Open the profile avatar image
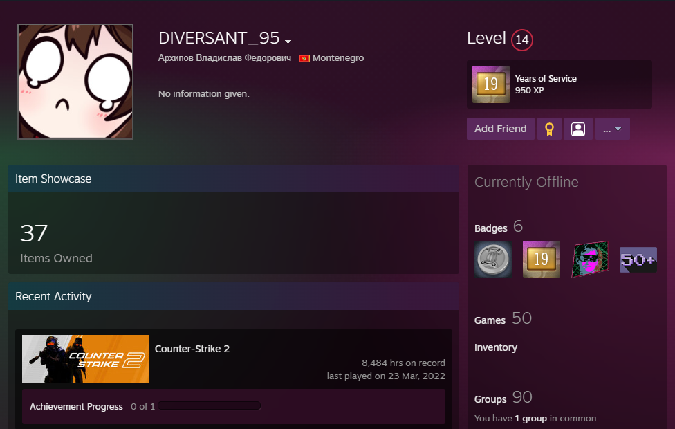Viewport: 675px width, 429px height. point(75,82)
